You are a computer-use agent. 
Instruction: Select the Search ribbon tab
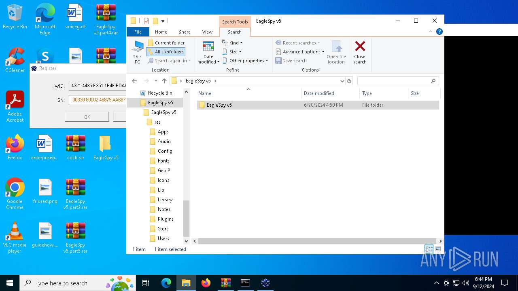[x=235, y=32]
